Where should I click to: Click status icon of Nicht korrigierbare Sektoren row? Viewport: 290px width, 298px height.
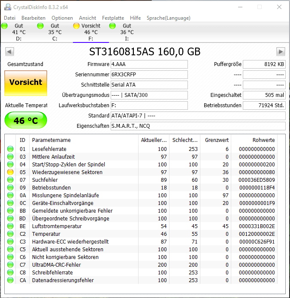tap(10, 257)
